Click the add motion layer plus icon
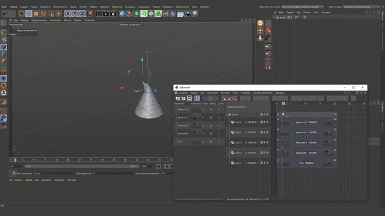The height and width of the screenshot is (216, 385). 224,98
